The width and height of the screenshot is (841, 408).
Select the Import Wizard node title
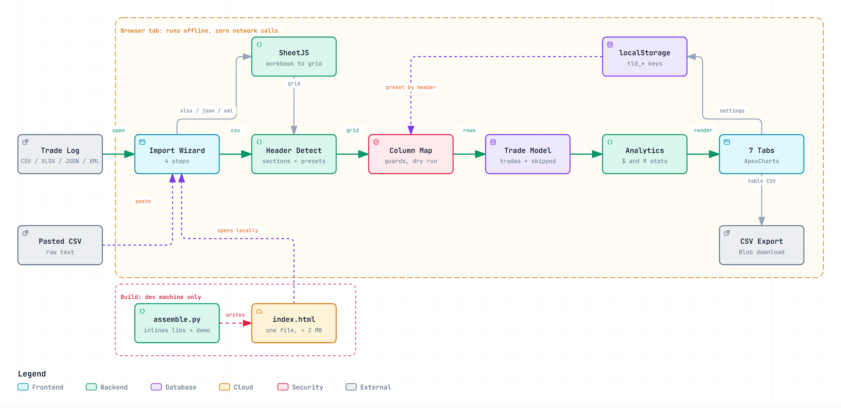[177, 151]
